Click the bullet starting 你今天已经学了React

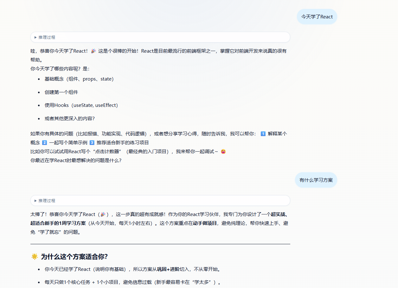pyautogui.click(x=132, y=269)
